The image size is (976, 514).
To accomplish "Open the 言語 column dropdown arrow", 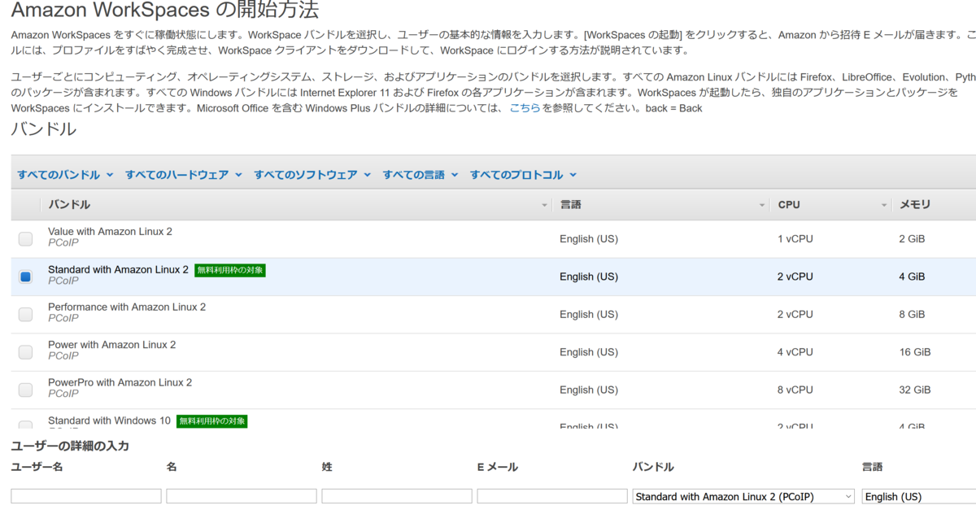I will (762, 205).
